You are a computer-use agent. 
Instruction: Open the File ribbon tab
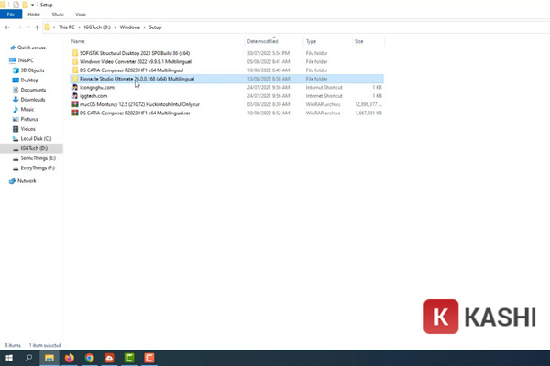tap(11, 15)
